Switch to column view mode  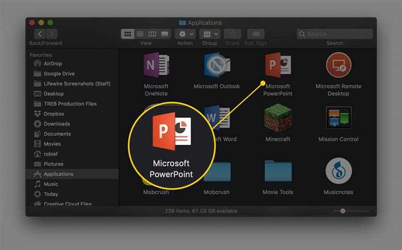pos(152,34)
